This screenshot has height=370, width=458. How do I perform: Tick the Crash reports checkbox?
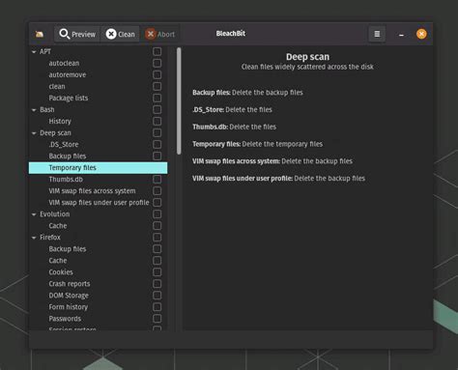point(157,283)
